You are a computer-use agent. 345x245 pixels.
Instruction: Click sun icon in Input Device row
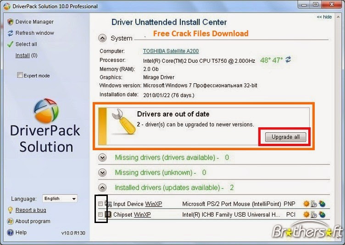click(306, 204)
